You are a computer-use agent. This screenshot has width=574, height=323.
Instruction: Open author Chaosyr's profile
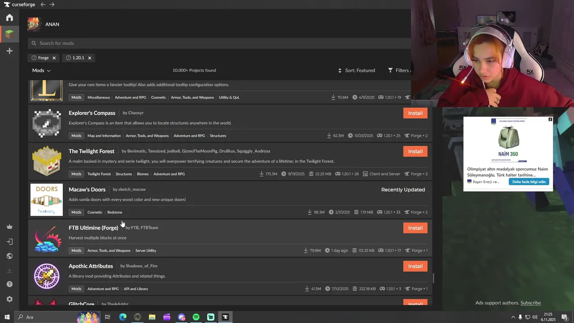click(x=136, y=113)
